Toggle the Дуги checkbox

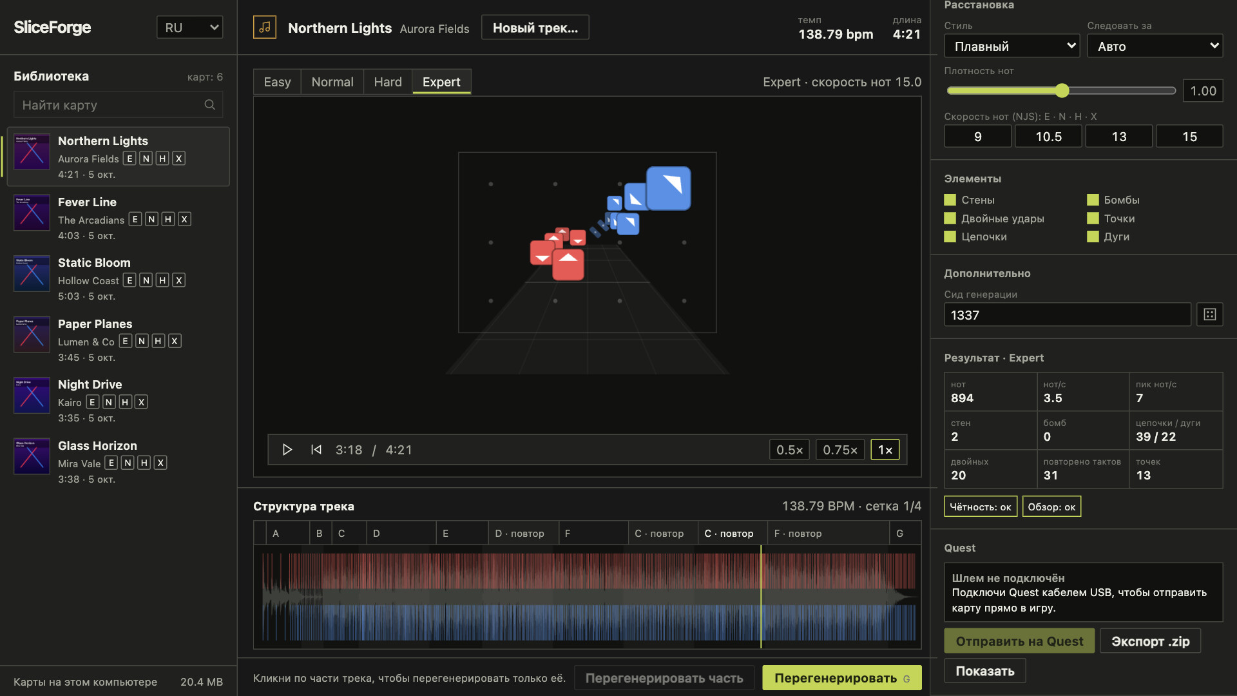click(1093, 237)
